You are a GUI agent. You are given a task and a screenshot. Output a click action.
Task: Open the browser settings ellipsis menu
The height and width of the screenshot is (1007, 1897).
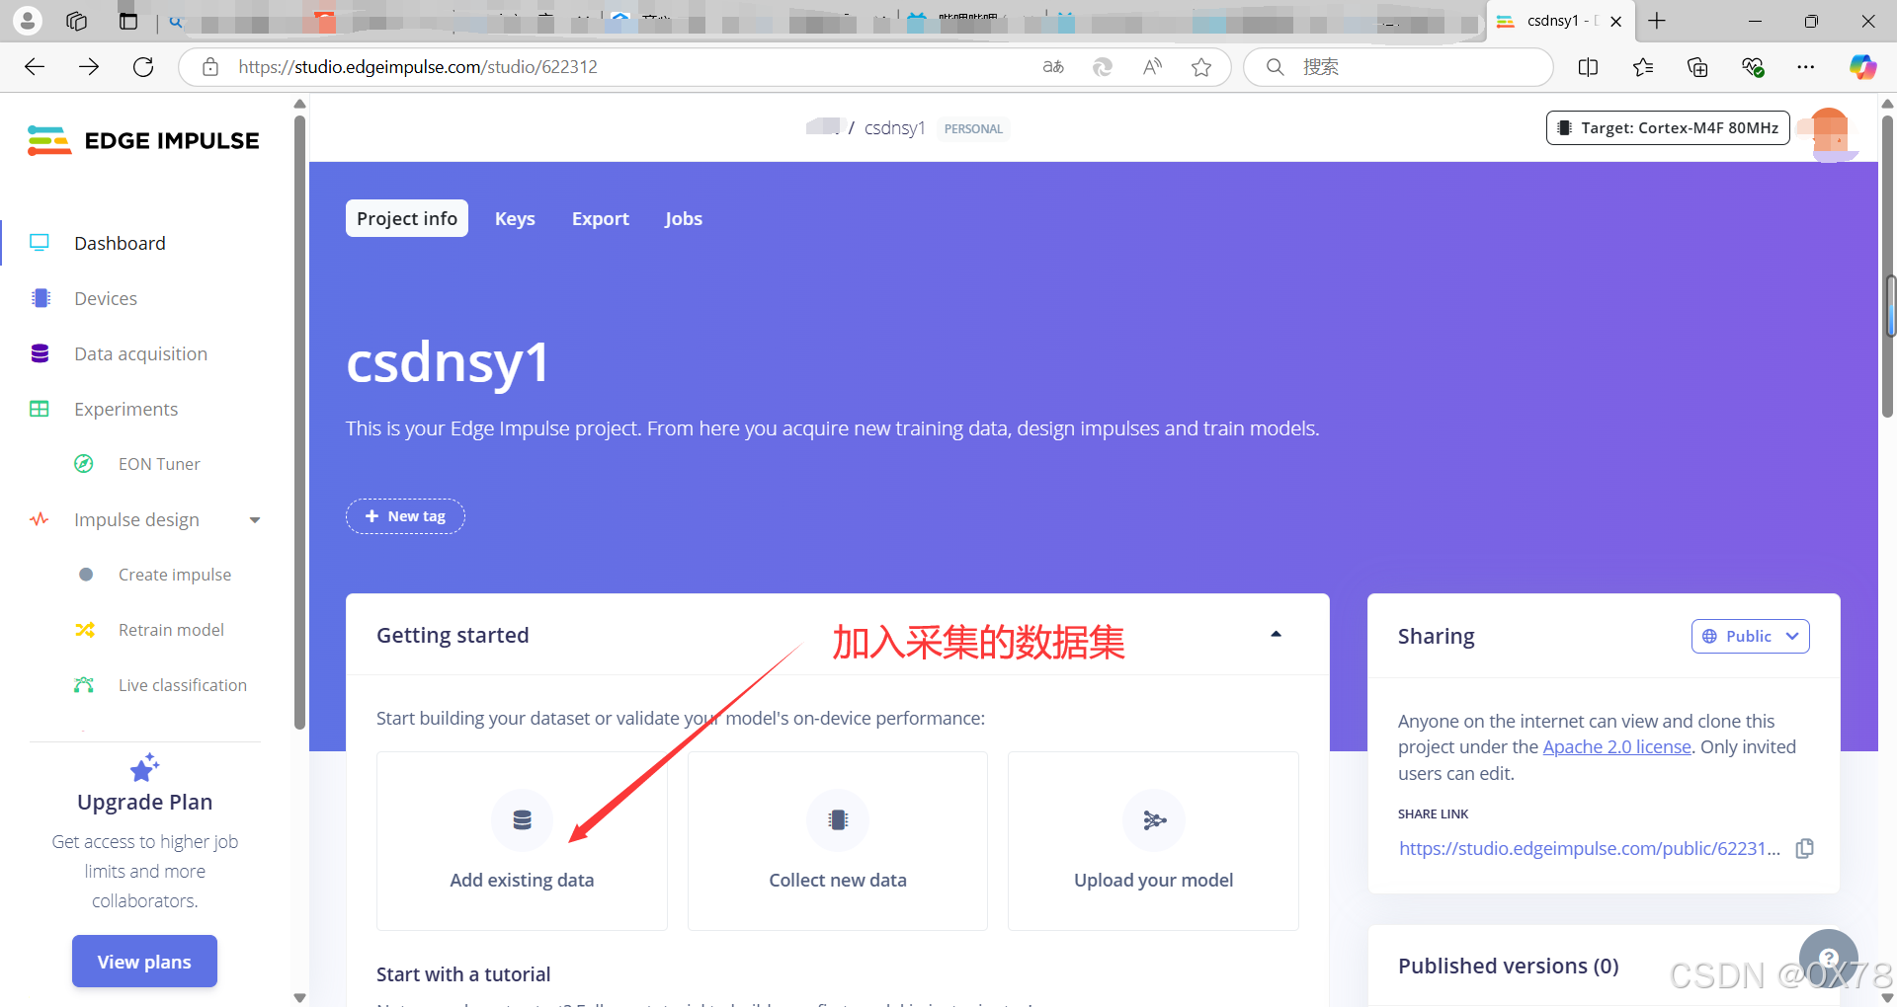pos(1806,67)
